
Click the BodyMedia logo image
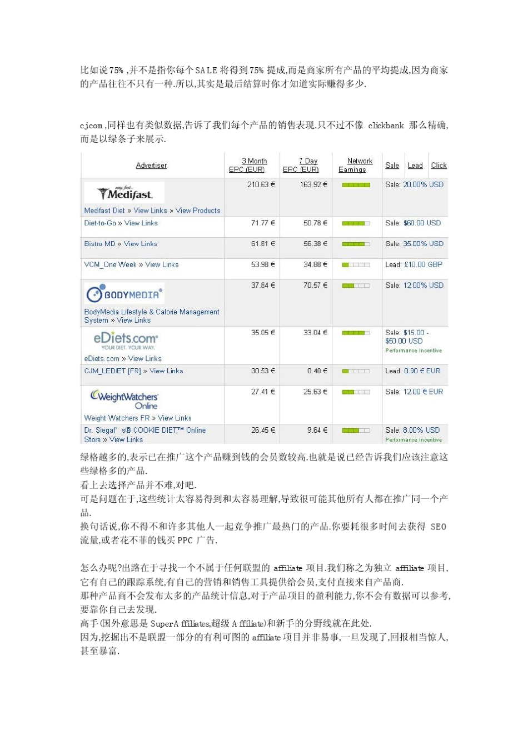point(124,293)
